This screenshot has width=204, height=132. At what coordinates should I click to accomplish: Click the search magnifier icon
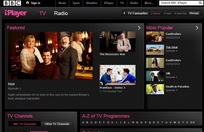pyautogui.click(x=200, y=3)
